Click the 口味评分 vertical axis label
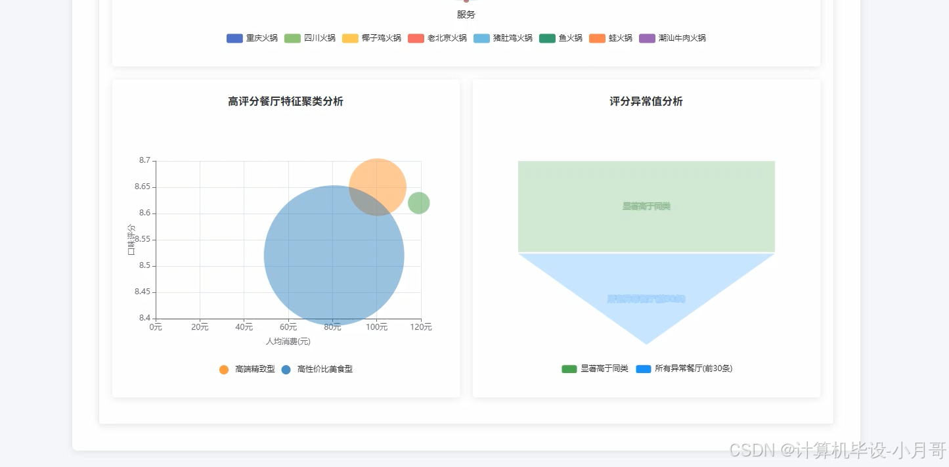The width and height of the screenshot is (949, 467). click(131, 240)
